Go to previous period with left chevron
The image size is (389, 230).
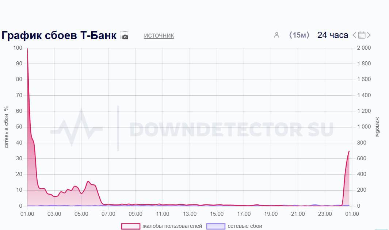click(354, 35)
